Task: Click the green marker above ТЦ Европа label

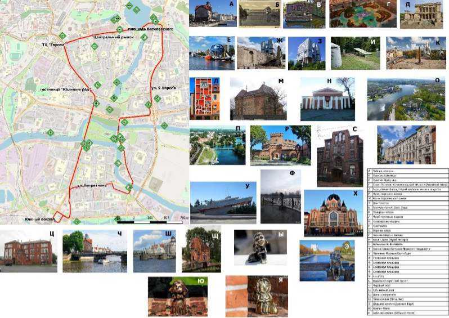Action: [x=62, y=36]
